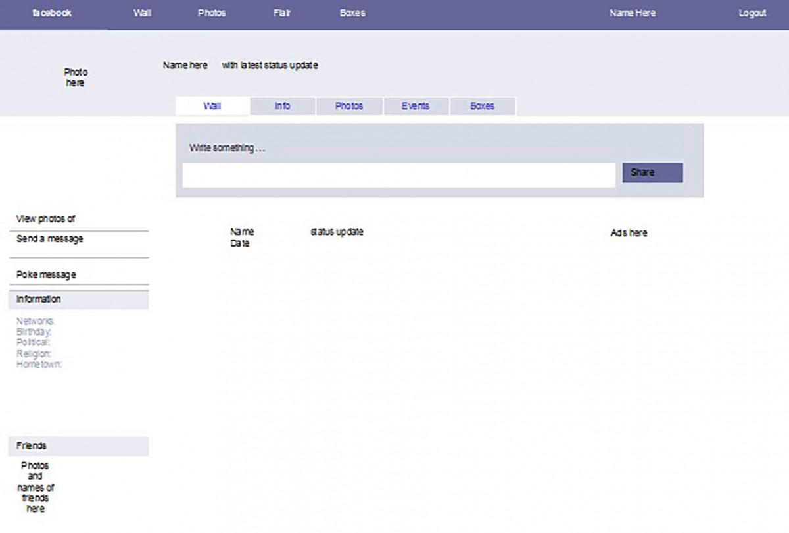Open Boxes in the top navigation bar
This screenshot has width=789, height=533.
point(352,13)
